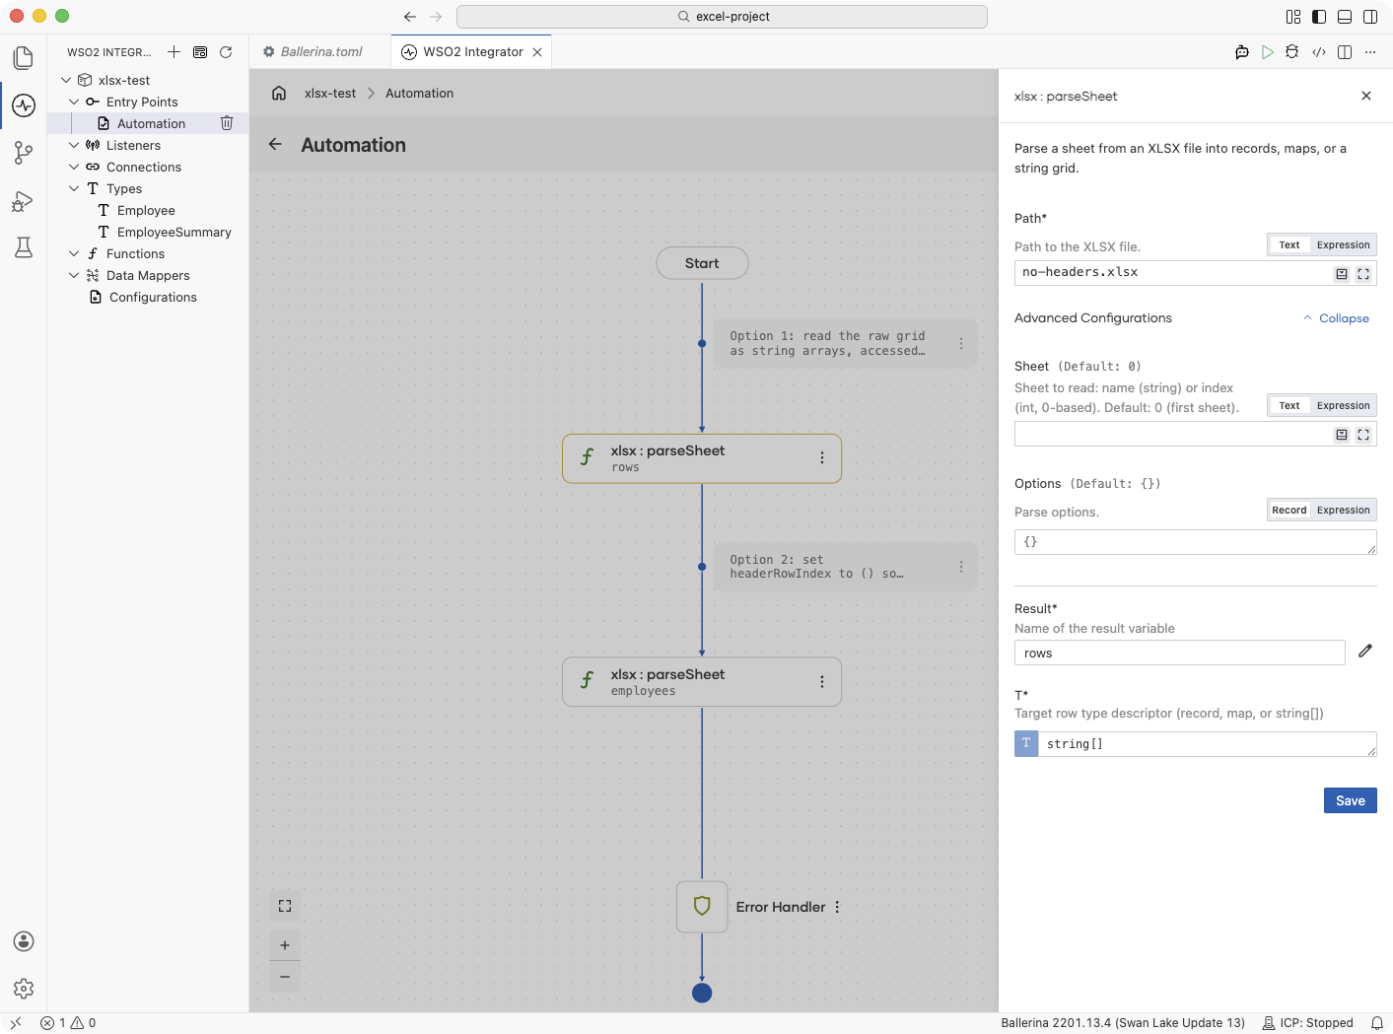1393x1034 pixels.
Task: Click the xlsx-test breadcrumb link
Action: pos(330,93)
